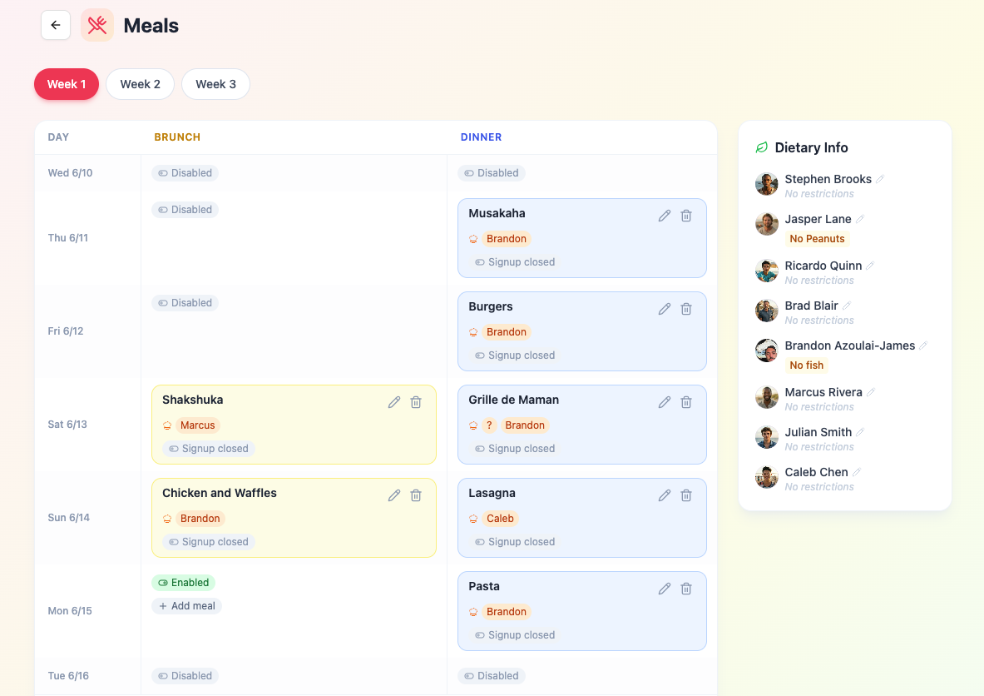Toggle Shakshuka Signup closed switch
Image resolution: width=984 pixels, height=696 pixels.
[x=209, y=449]
